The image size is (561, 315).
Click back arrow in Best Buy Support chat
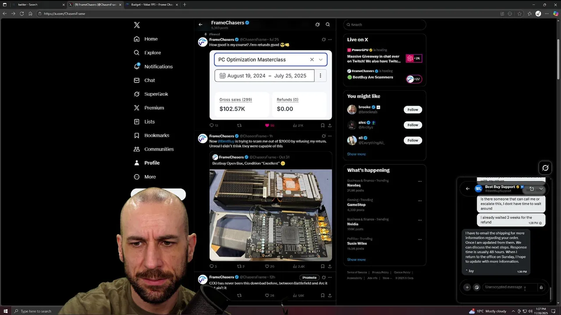click(467, 189)
